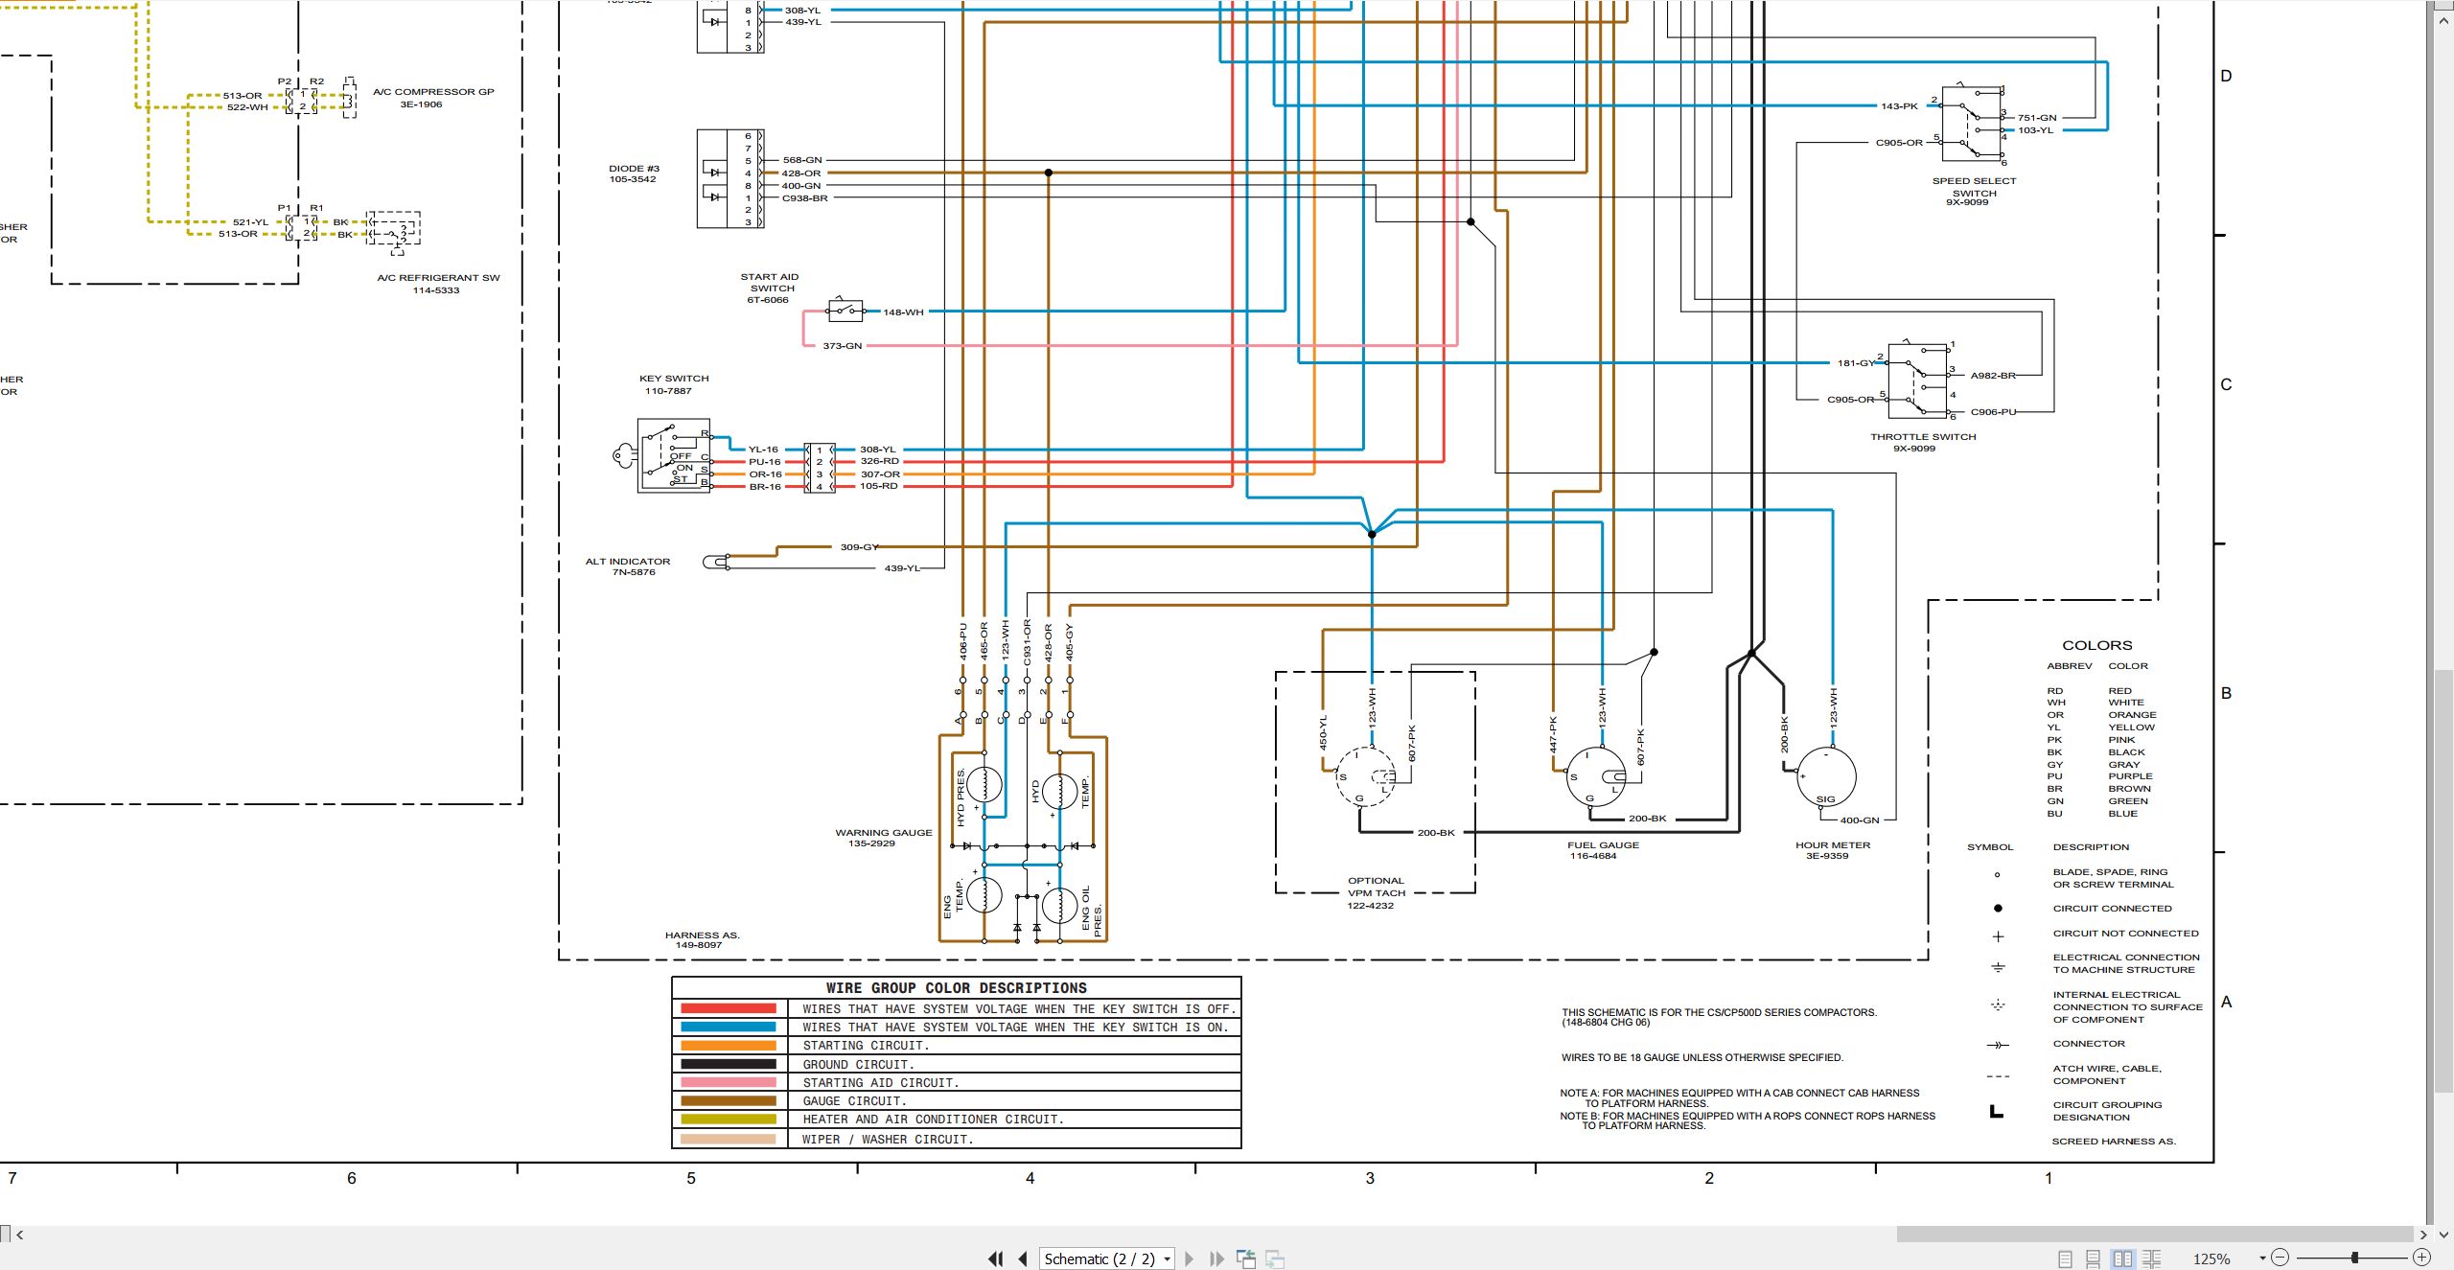Click the blue swatch in wire color legend
Image resolution: width=2454 pixels, height=1270 pixels.
pyautogui.click(x=729, y=1027)
